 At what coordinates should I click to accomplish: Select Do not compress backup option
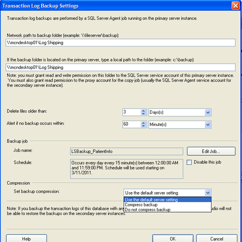[x=168, y=209]
